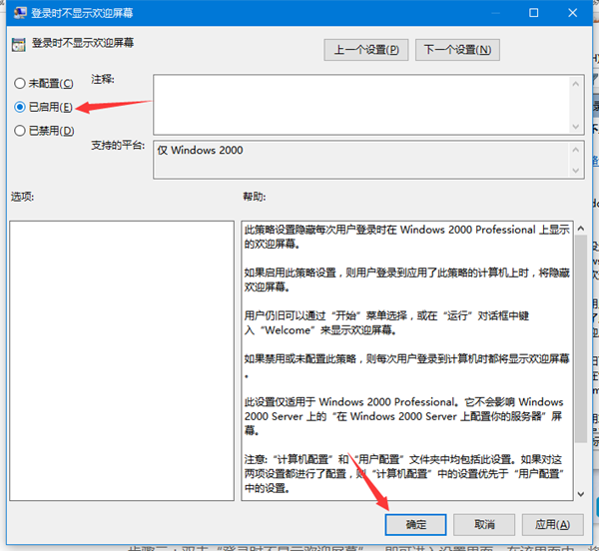Click the up arrow of the 帮助 scrollbar

tap(581, 229)
